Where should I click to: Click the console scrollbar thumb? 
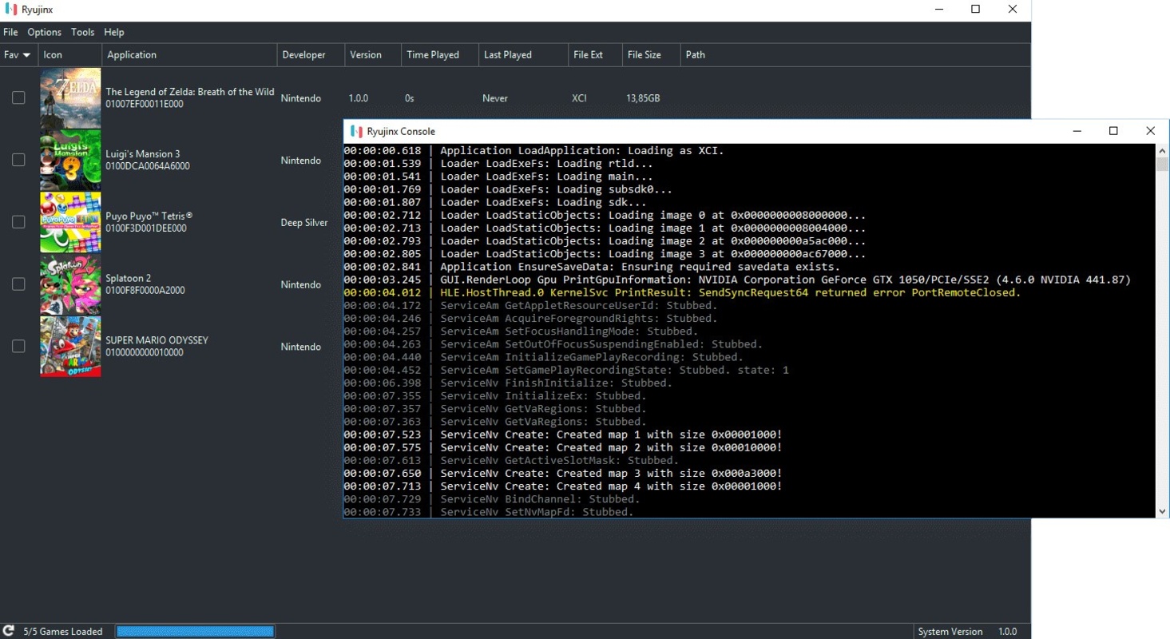pos(1162,165)
